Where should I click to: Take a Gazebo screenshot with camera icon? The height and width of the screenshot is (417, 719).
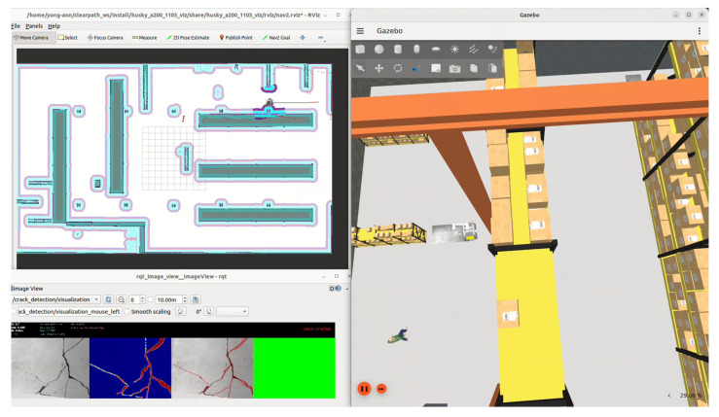coord(454,69)
